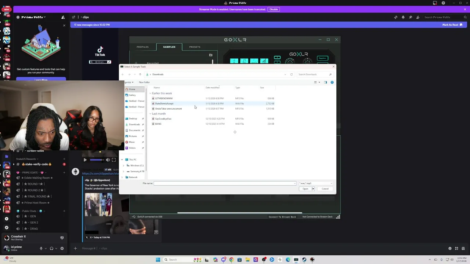
Task: Collapse the Earlier this week group
Action: pos(150,93)
